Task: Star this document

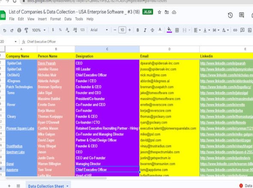Action: [160, 12]
